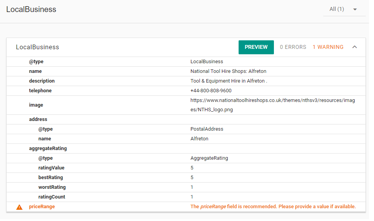The height and width of the screenshot is (221, 374).
Task: Click the dropdown arrow beside All (1)
Action: pyautogui.click(x=355, y=10)
